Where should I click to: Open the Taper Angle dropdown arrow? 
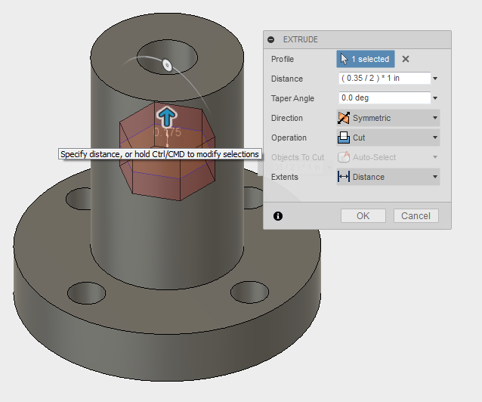435,98
